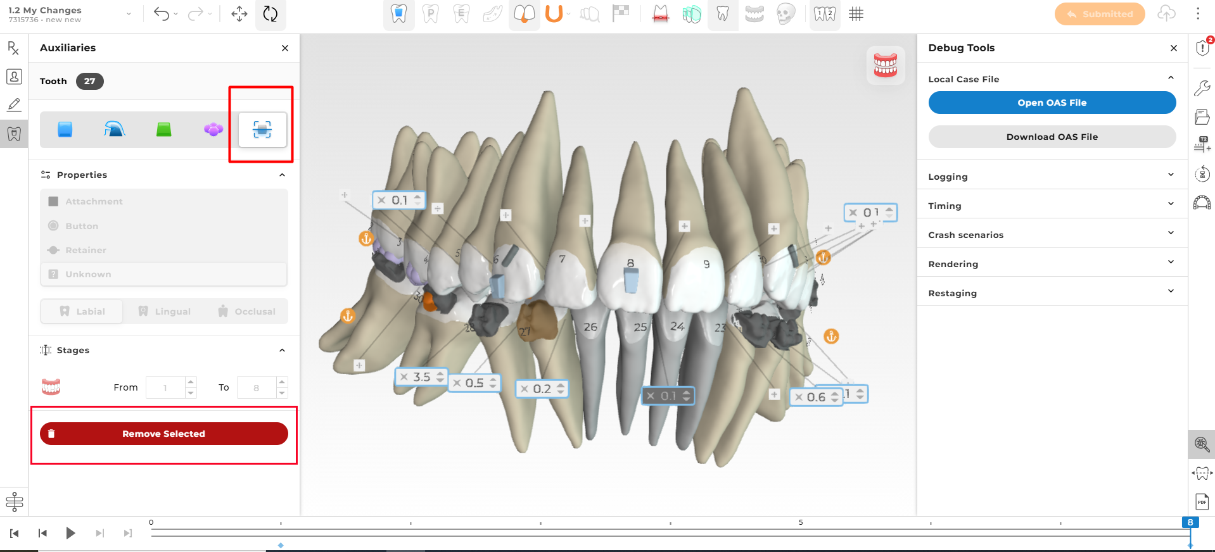This screenshot has width=1215, height=552.
Task: Click the stage 8 timeline marker
Action: pos(1190,522)
